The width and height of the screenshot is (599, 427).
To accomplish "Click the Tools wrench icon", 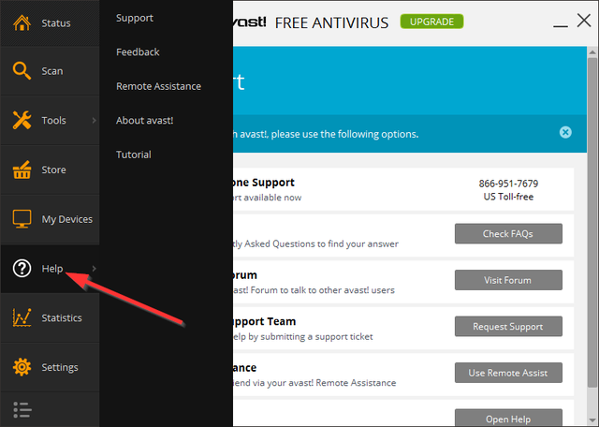I will click(22, 120).
